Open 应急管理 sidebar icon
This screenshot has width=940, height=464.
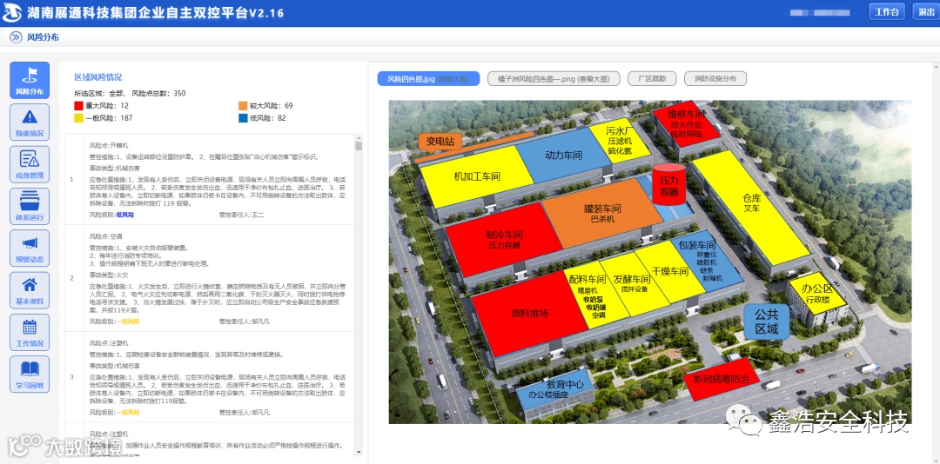point(30,164)
